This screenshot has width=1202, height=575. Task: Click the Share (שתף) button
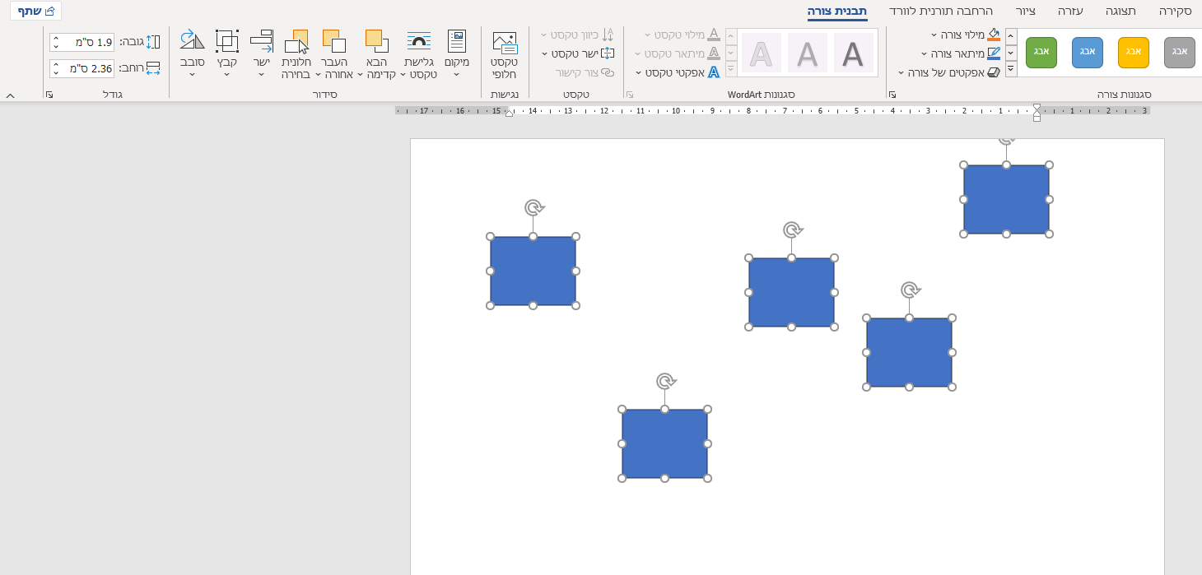click(37, 12)
